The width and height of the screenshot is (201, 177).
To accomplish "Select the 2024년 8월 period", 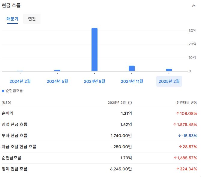I will 94,81.
